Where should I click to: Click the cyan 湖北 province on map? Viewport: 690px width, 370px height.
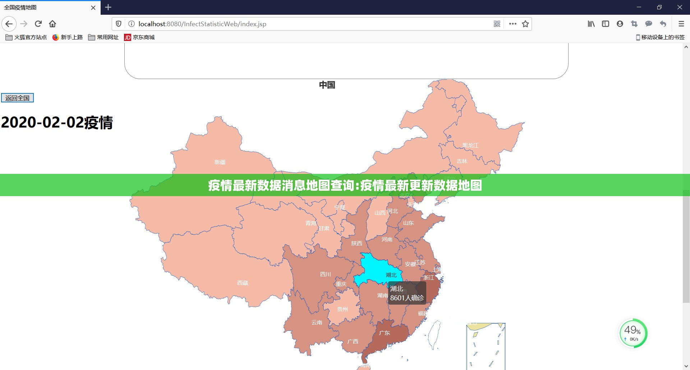click(377, 269)
